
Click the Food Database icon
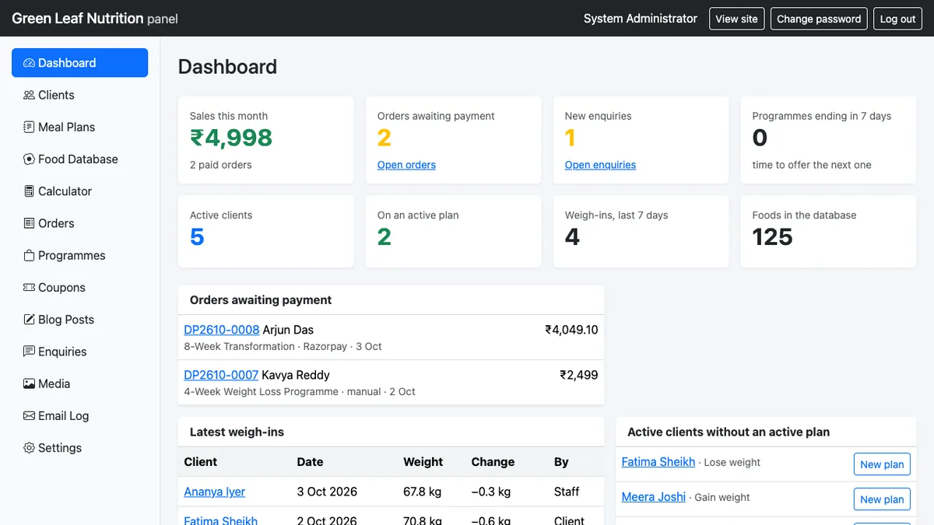tap(29, 159)
